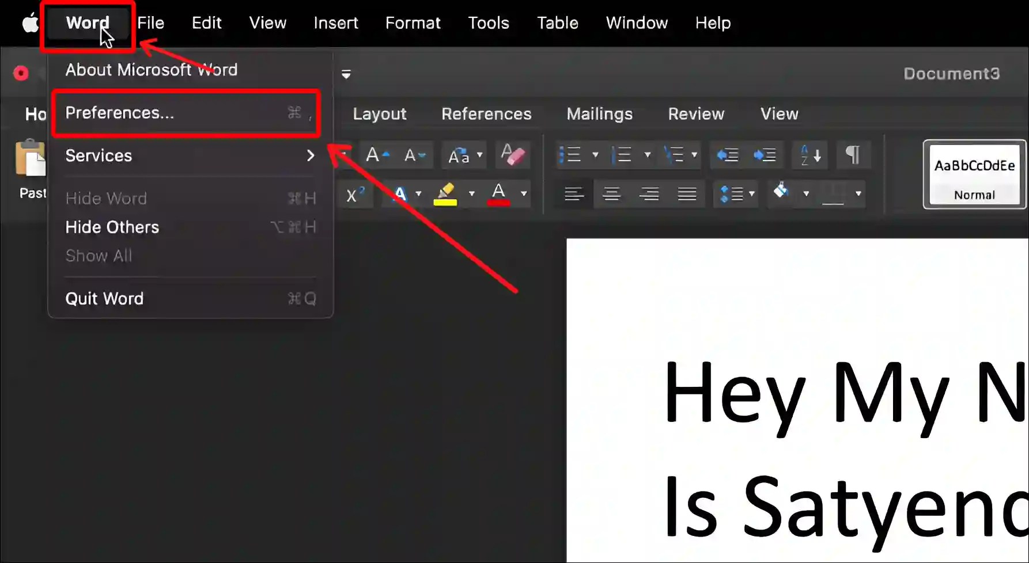Sort text with the A-Z icon
1029x563 pixels.
click(x=810, y=155)
